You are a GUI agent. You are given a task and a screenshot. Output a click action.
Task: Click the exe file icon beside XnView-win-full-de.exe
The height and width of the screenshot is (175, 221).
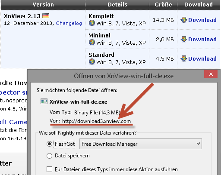44,101
